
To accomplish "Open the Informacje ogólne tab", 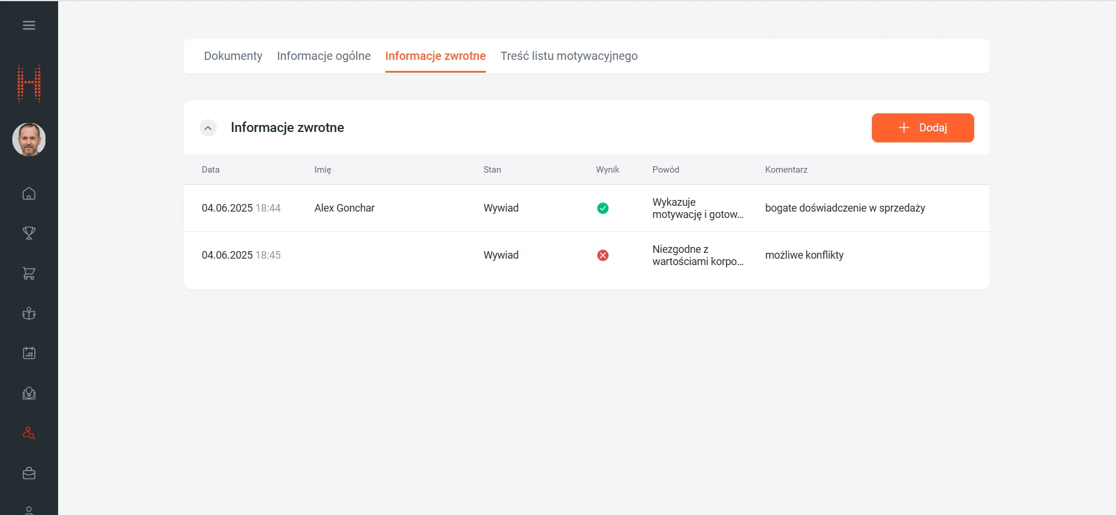I will [324, 56].
